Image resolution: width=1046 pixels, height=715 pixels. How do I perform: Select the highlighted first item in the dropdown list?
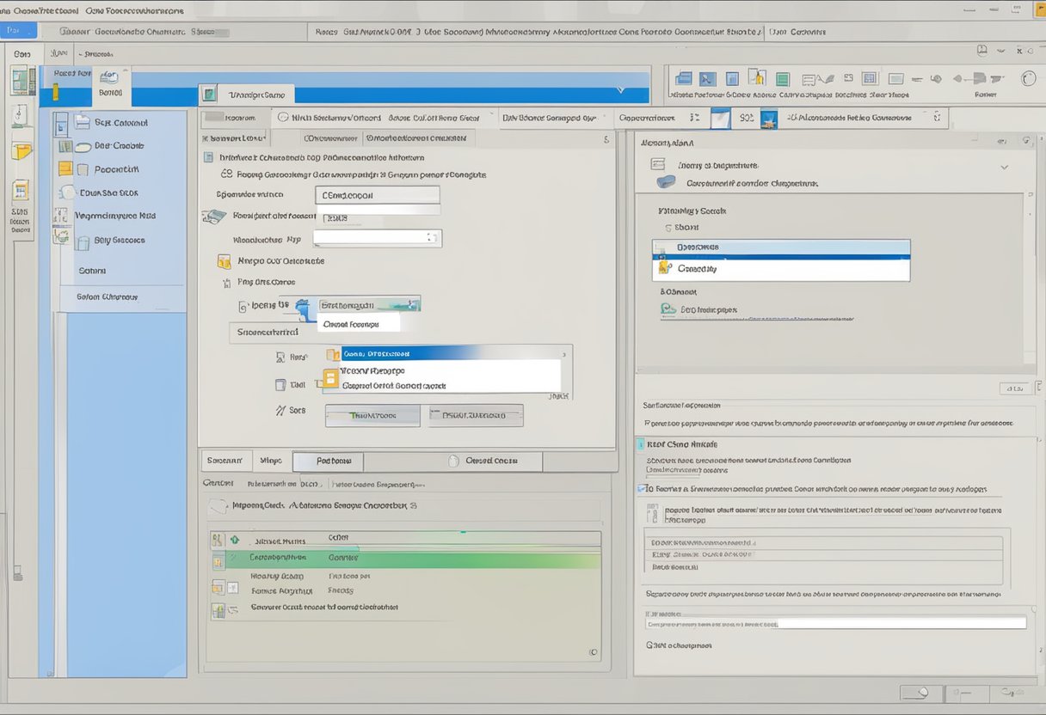[439, 353]
